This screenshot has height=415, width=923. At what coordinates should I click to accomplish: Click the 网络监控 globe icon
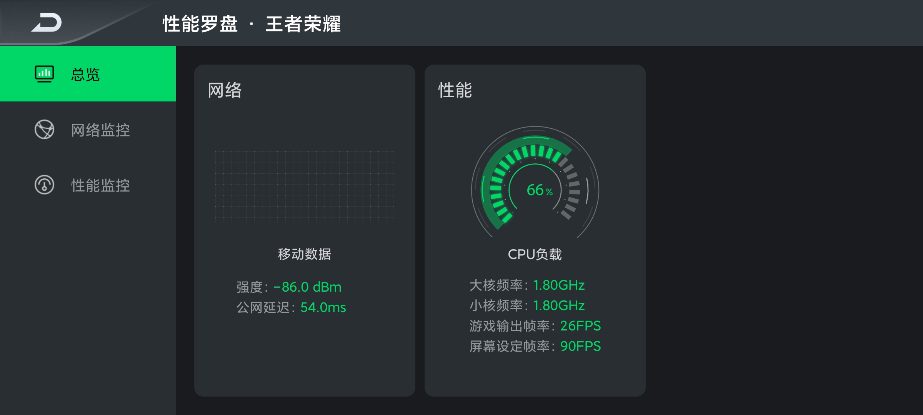click(x=44, y=129)
